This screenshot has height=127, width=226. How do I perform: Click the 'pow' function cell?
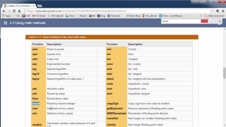point(38,49)
